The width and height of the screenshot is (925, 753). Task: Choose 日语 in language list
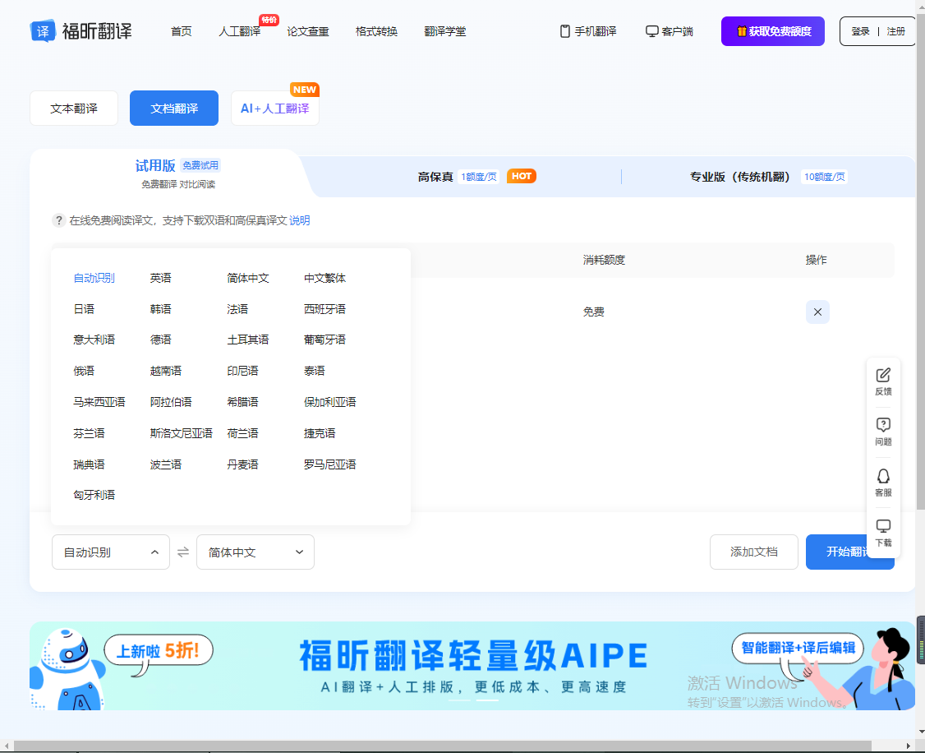[84, 309]
